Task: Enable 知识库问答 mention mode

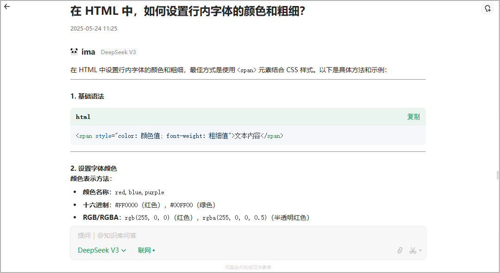Action: click(x=116, y=236)
